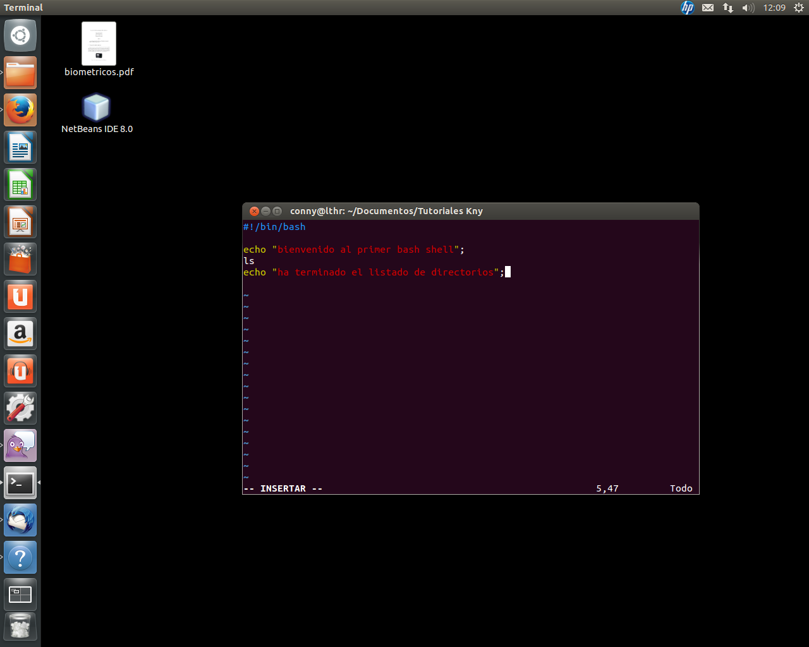This screenshot has height=647, width=809.
Task: Open LibreOffice Calc
Action: (20, 184)
